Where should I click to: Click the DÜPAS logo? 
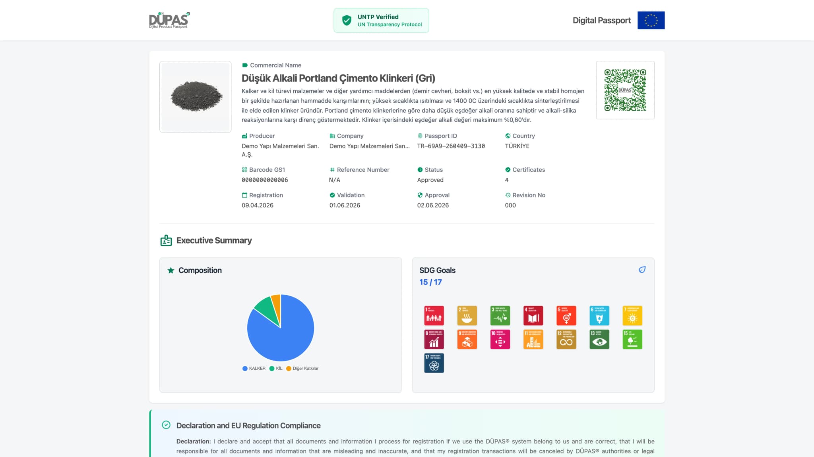click(169, 20)
